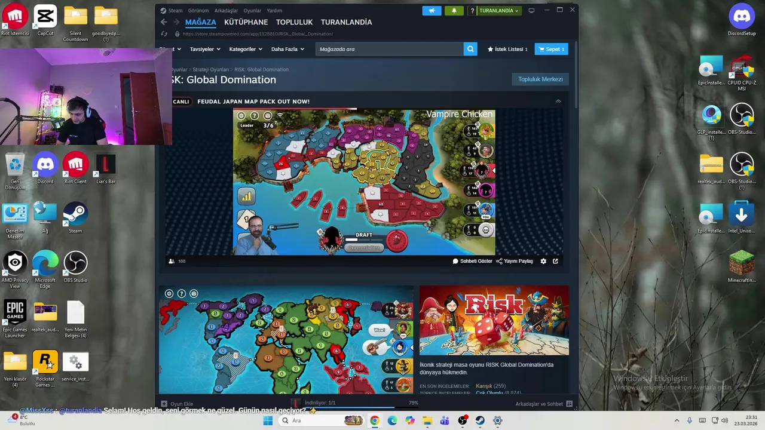Screen dimensions: 765x430
Task: Click the live broadcast video player
Action: click(364, 182)
